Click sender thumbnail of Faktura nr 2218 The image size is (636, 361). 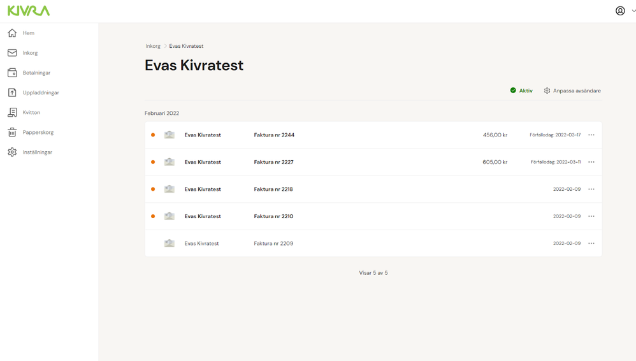[169, 189]
